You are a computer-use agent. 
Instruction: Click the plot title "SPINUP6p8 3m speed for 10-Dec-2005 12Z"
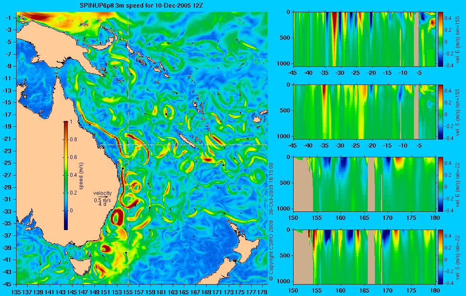point(141,5)
